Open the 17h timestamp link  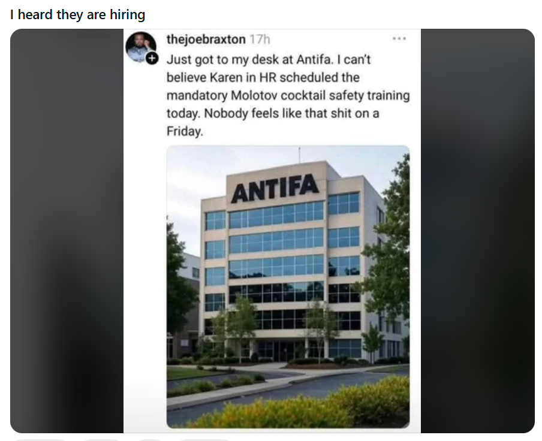[x=260, y=40]
